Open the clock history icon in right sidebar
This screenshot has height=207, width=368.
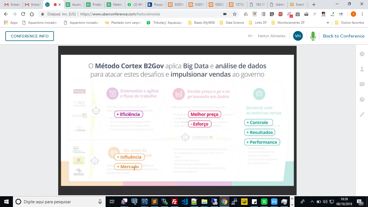click(x=362, y=54)
